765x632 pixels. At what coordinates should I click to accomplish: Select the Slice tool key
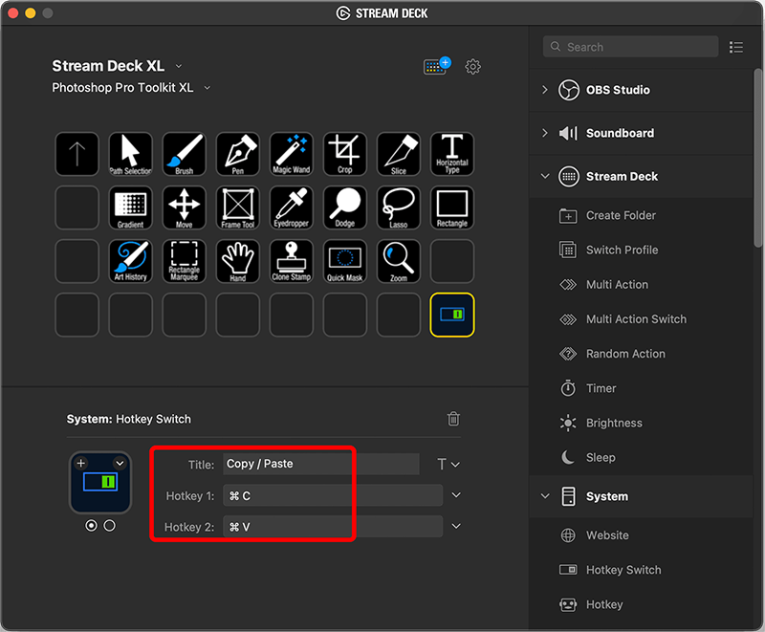point(399,154)
